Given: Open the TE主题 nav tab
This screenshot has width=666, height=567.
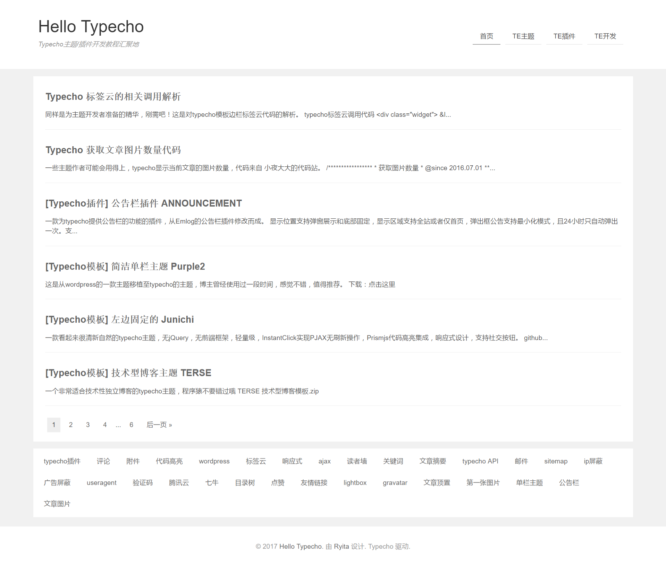Looking at the screenshot, I should [523, 36].
